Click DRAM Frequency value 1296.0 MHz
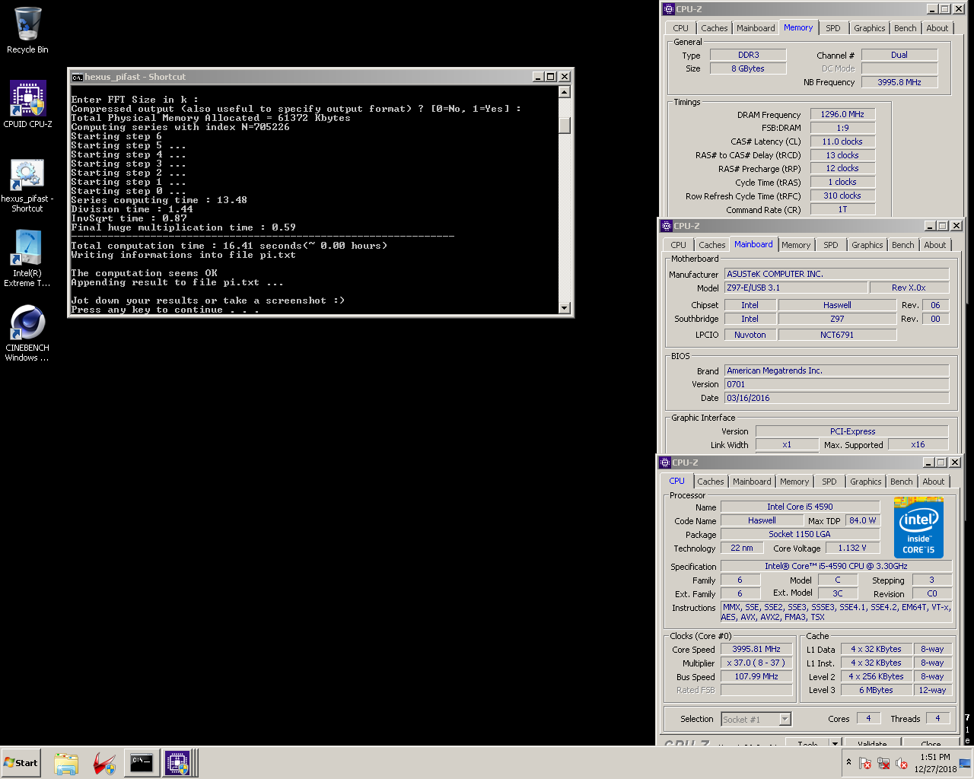The height and width of the screenshot is (779, 974). click(x=842, y=114)
